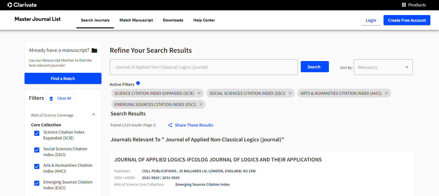
Task: Click the ISSN value 2631-9810 / 2631-9829
Action: click(161, 178)
